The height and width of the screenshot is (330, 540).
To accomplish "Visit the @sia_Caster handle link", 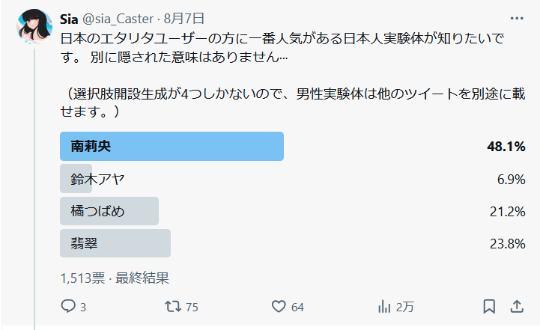I will [x=119, y=19].
